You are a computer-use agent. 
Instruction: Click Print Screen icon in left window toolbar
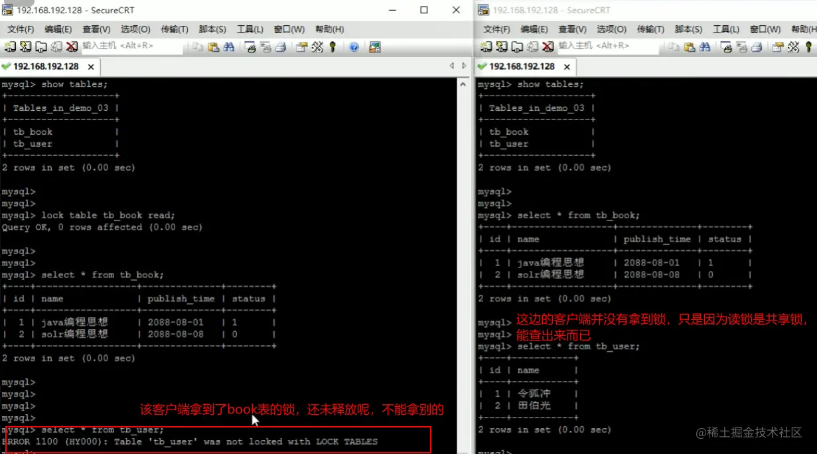tap(250, 46)
